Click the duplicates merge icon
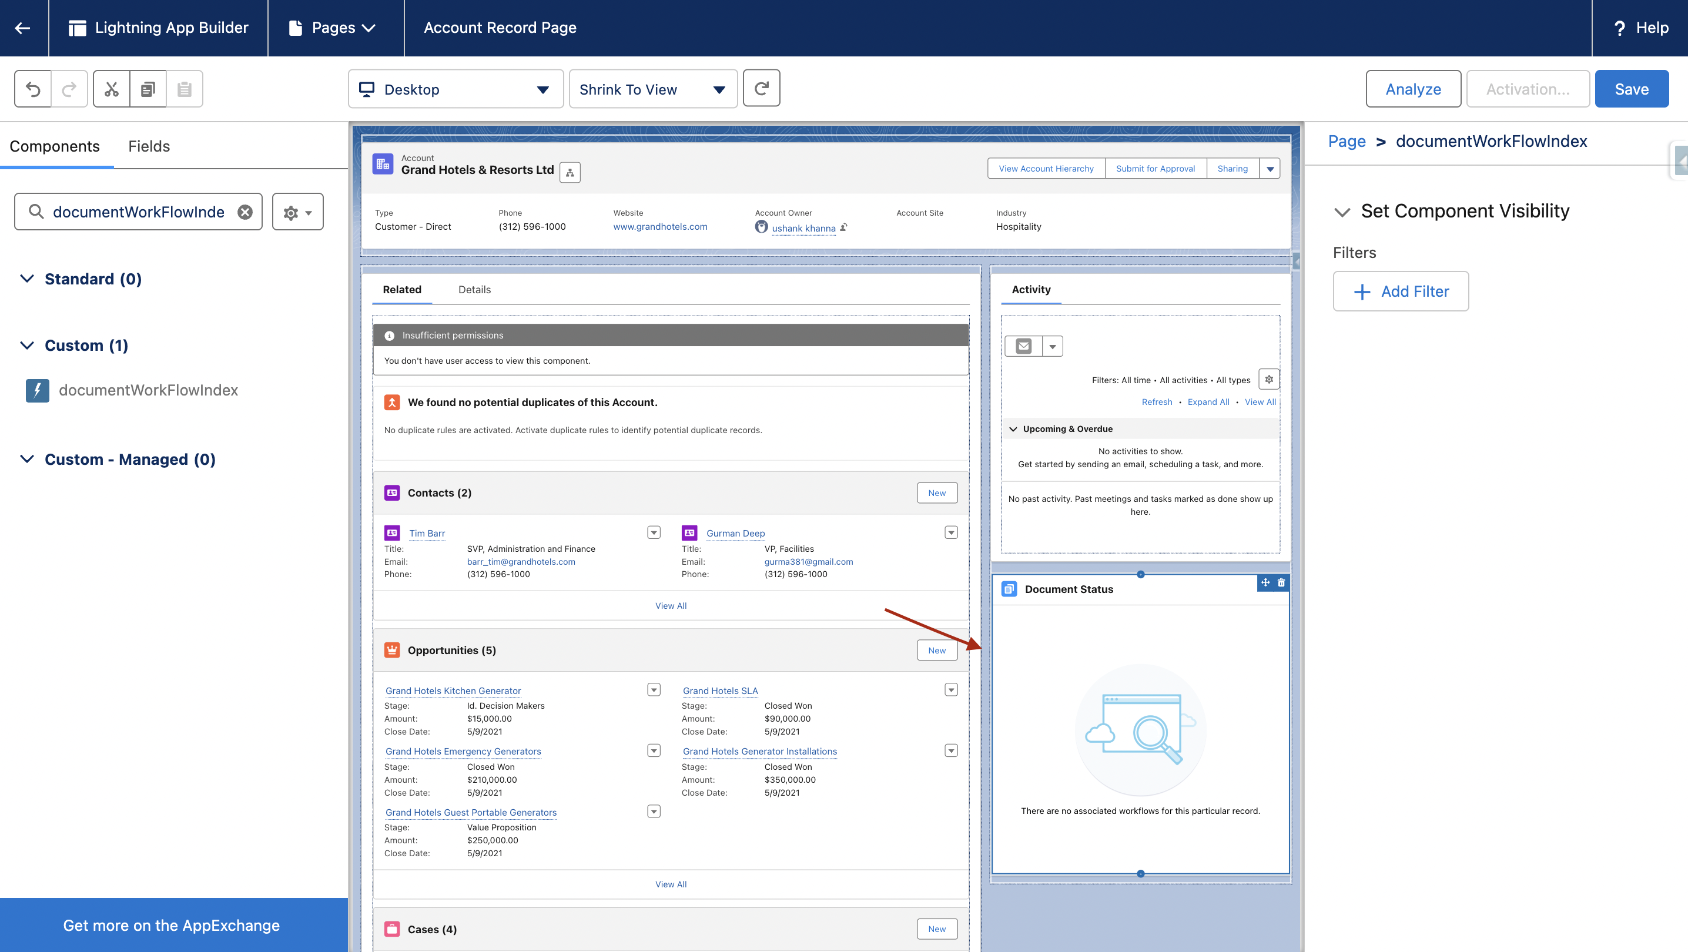 click(x=392, y=403)
